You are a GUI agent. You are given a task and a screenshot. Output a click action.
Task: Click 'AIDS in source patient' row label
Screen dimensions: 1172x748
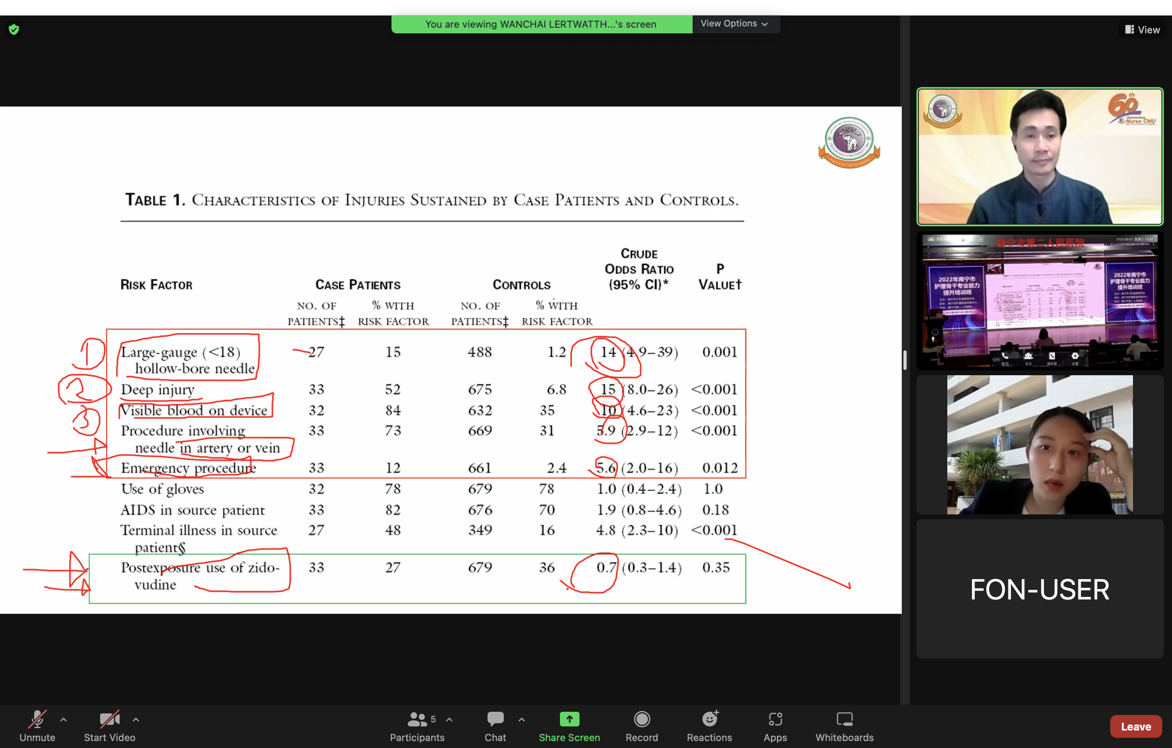click(x=192, y=510)
